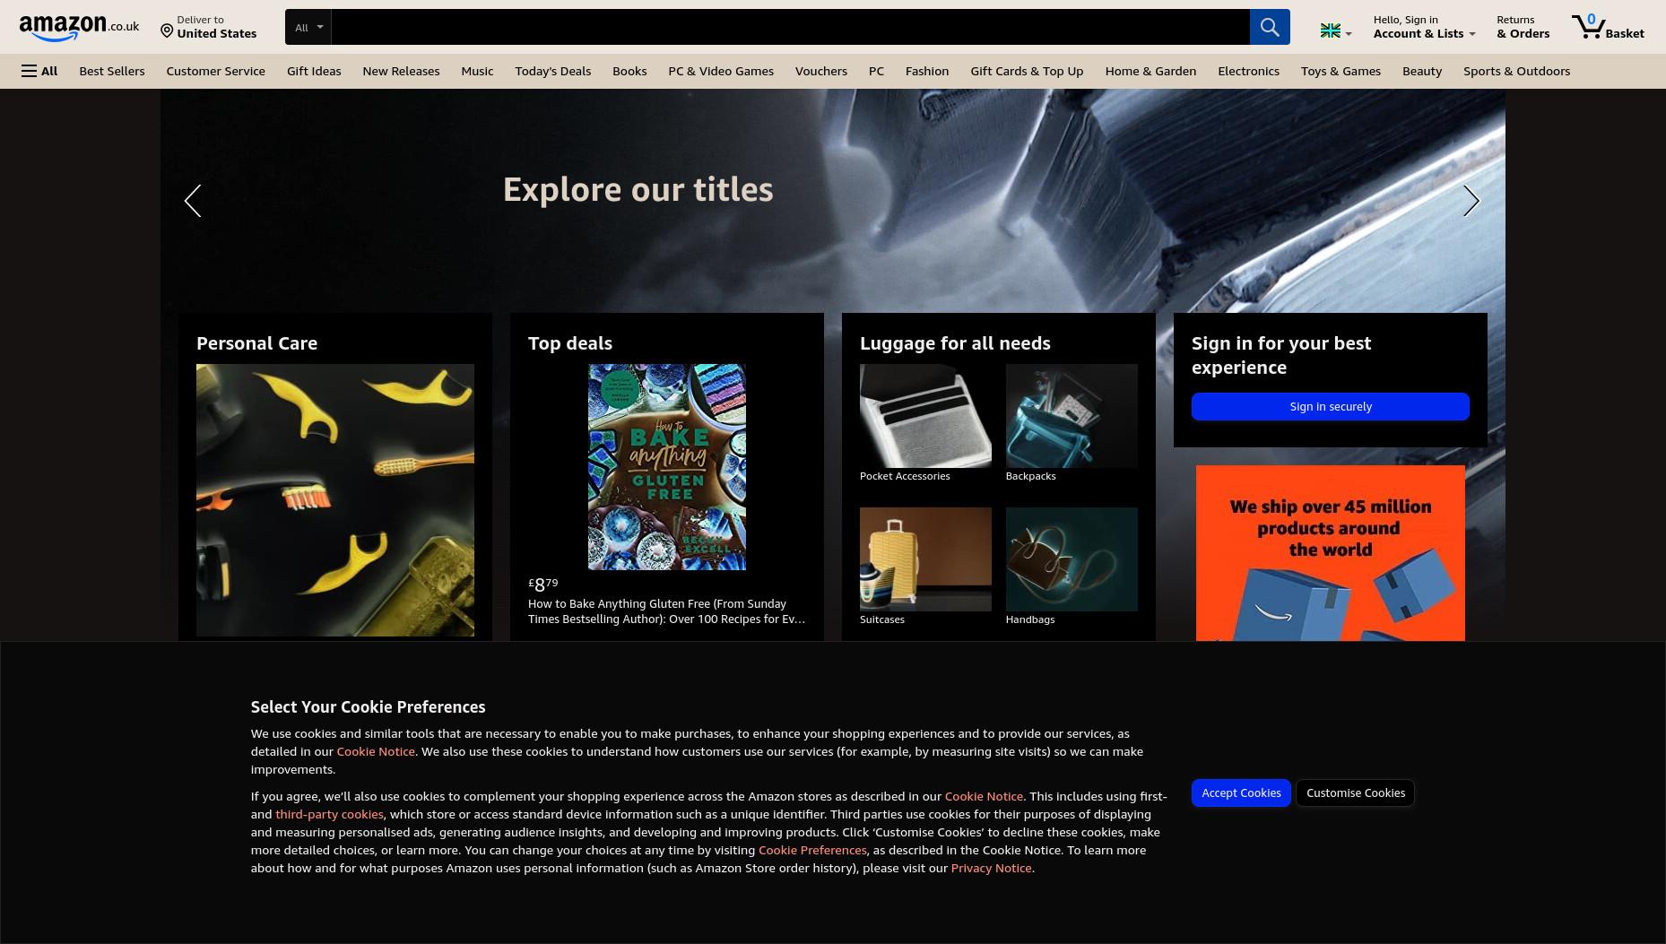
Task: Click the Top deals heading
Action: tap(570, 343)
